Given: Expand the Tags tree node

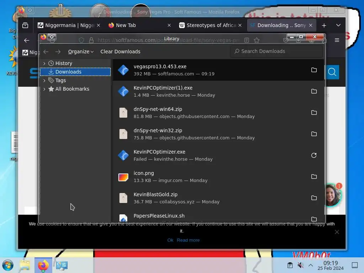Looking at the screenshot, I should [x=44, y=81].
